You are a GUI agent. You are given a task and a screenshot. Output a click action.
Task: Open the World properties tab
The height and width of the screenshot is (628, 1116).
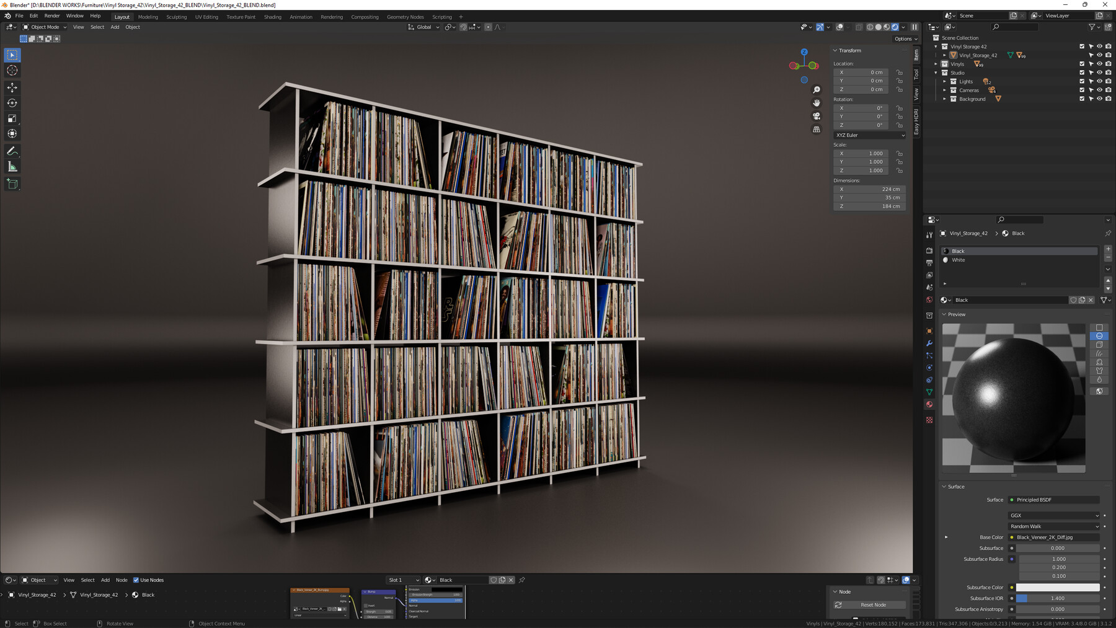[929, 299]
